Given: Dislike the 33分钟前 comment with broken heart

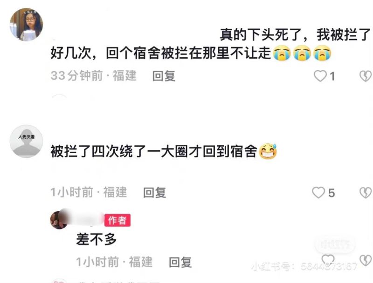Looking at the screenshot, I should tap(366, 76).
